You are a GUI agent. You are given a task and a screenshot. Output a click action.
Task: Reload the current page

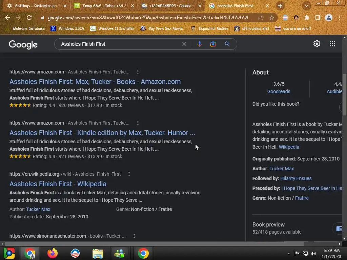[29, 18]
